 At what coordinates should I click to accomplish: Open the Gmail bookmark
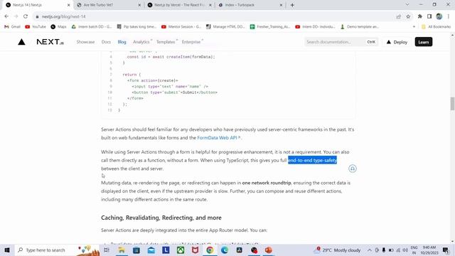click(x=12, y=27)
